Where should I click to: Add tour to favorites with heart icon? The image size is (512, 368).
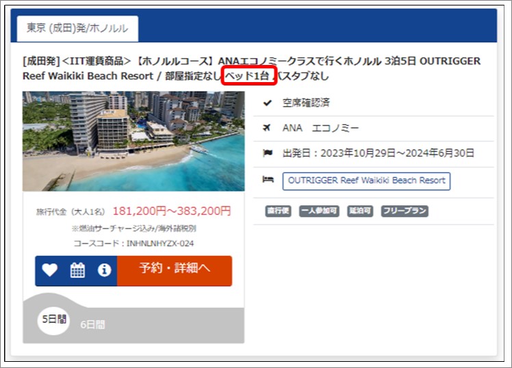coord(50,270)
